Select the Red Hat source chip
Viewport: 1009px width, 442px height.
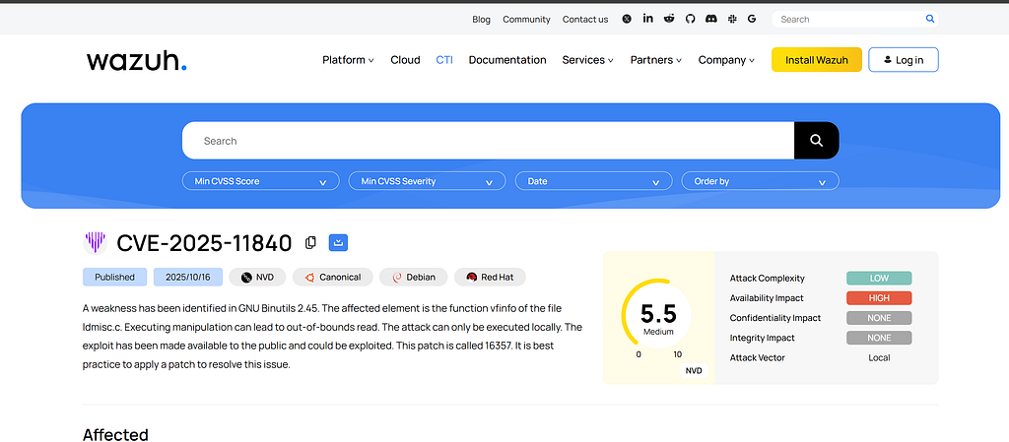pos(490,277)
